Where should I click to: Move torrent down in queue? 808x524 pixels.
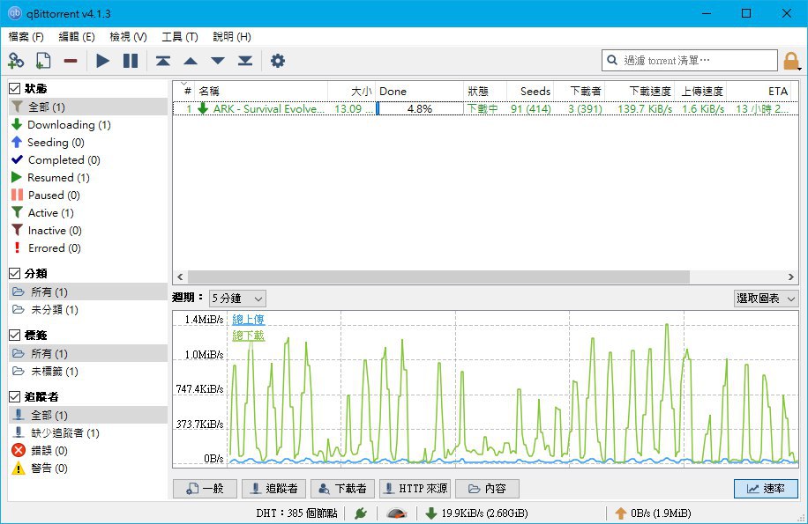pos(218,61)
